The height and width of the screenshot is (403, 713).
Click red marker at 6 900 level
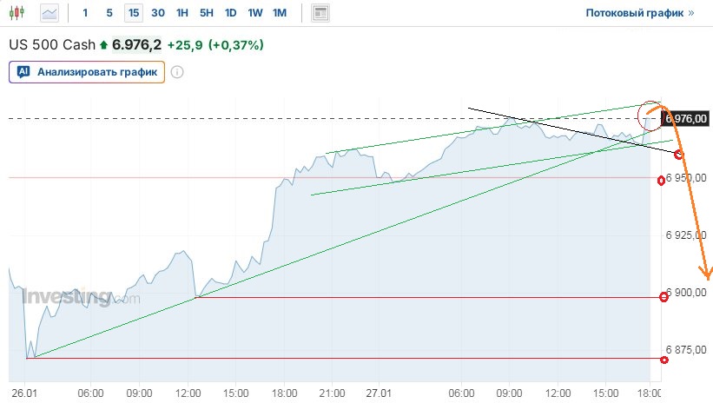(x=664, y=297)
